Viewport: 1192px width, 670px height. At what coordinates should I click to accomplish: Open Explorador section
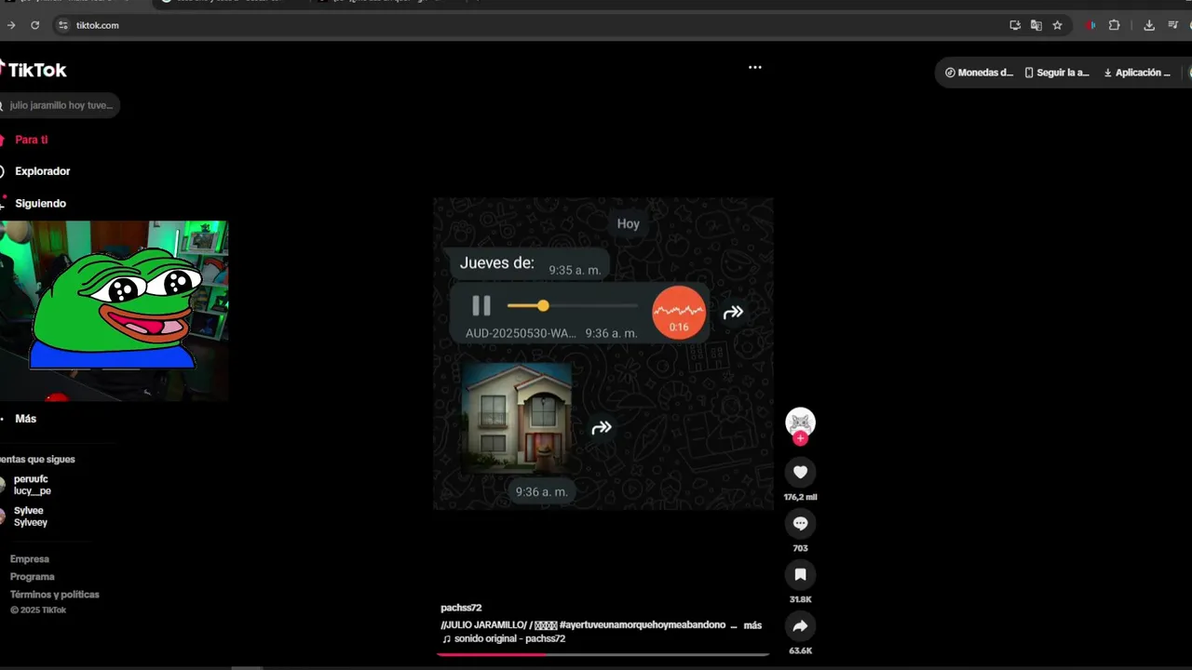point(42,171)
